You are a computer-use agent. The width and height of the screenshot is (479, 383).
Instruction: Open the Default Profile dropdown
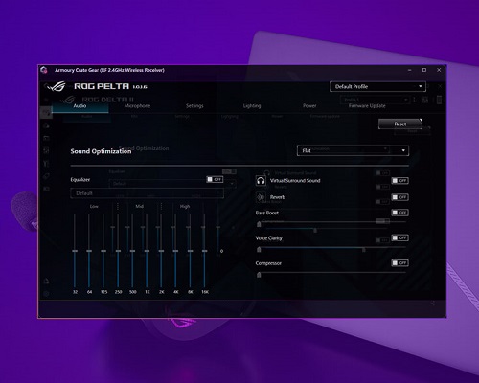(x=377, y=86)
